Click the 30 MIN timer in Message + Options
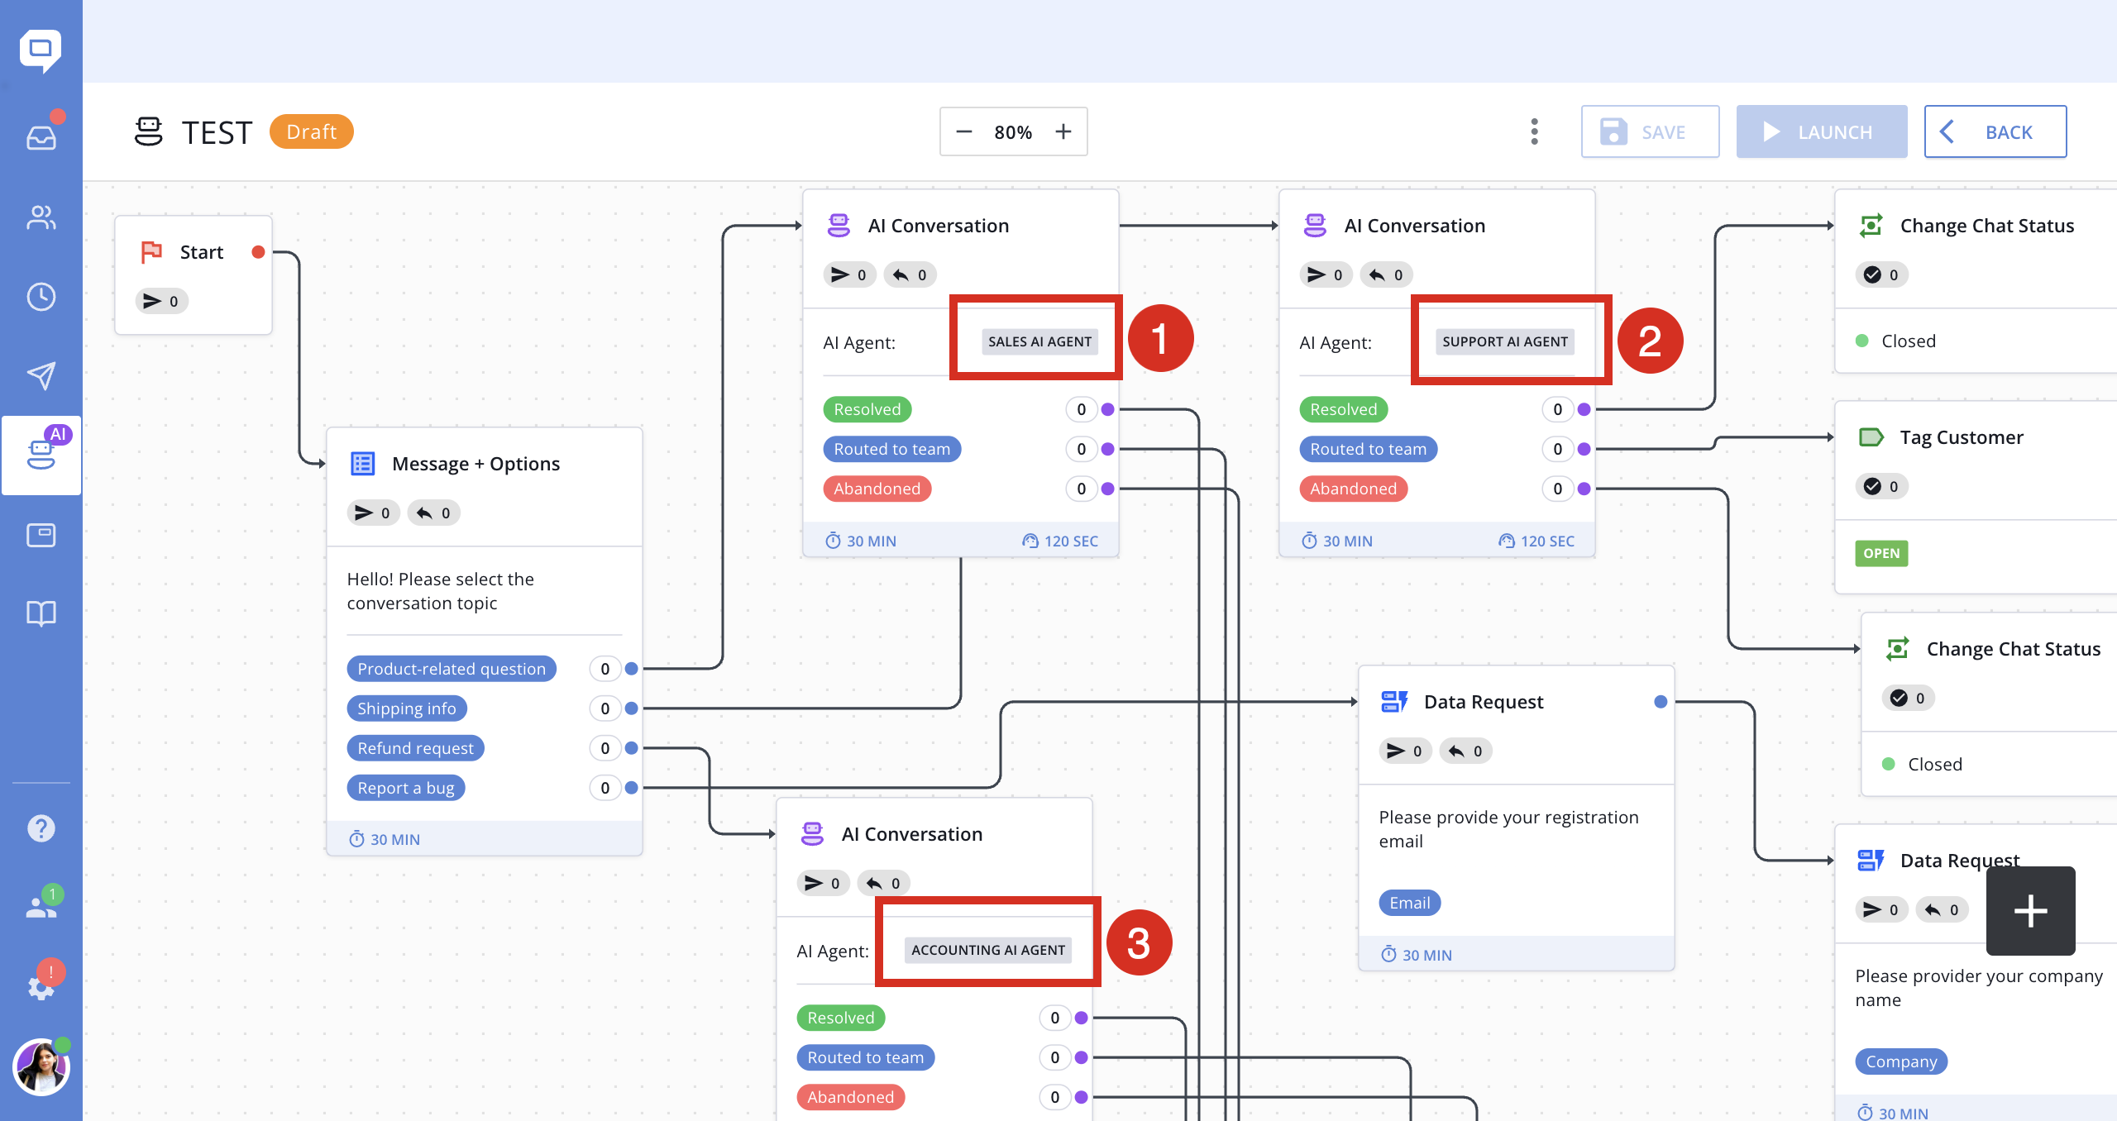 coord(385,839)
